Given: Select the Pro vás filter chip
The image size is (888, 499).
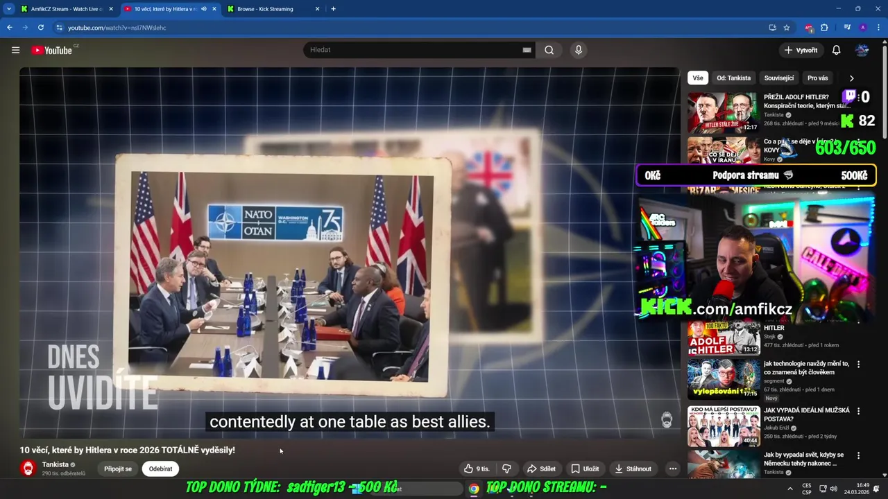Looking at the screenshot, I should (817, 78).
